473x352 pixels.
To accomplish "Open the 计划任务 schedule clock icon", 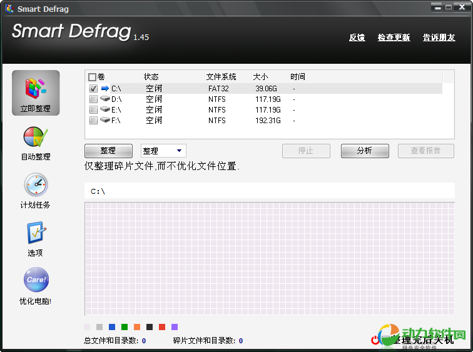I will click(x=36, y=185).
